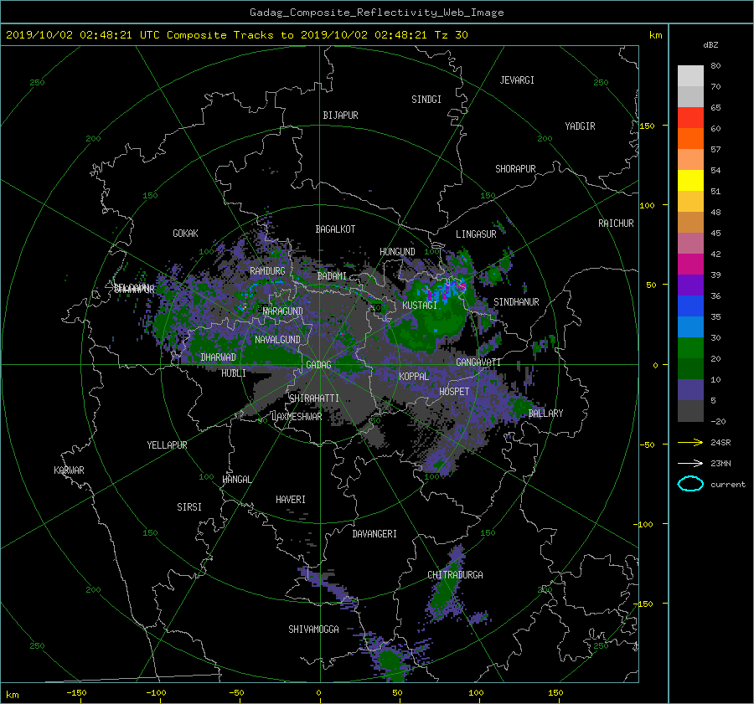Click the SIRSI city label

[189, 507]
